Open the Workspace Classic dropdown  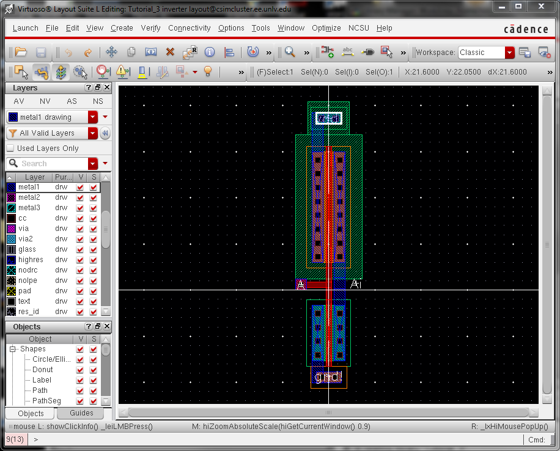[x=509, y=53]
